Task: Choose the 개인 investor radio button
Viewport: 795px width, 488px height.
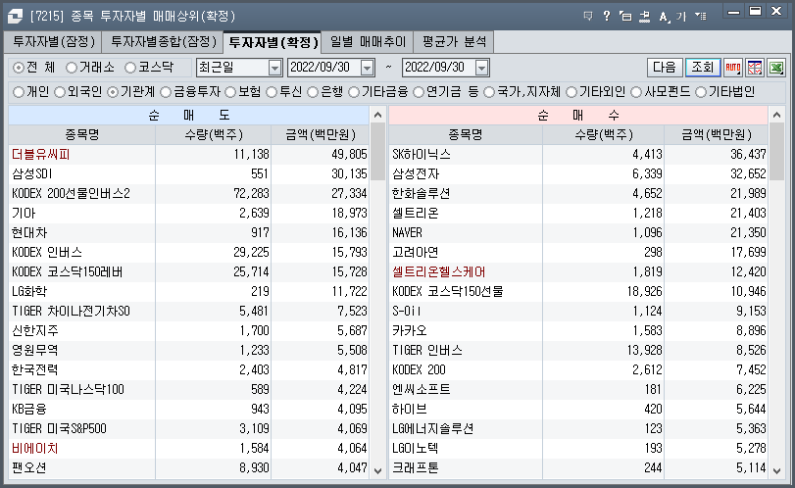Action: (19, 92)
